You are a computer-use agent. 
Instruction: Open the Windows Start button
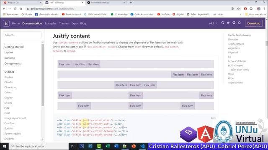click(x=5, y=146)
